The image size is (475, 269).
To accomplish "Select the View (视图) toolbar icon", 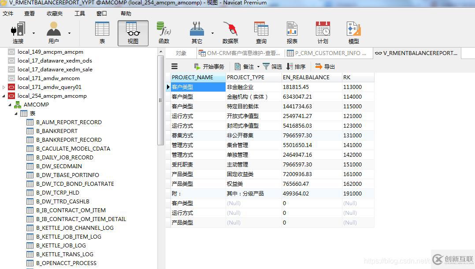I will coord(133,33).
